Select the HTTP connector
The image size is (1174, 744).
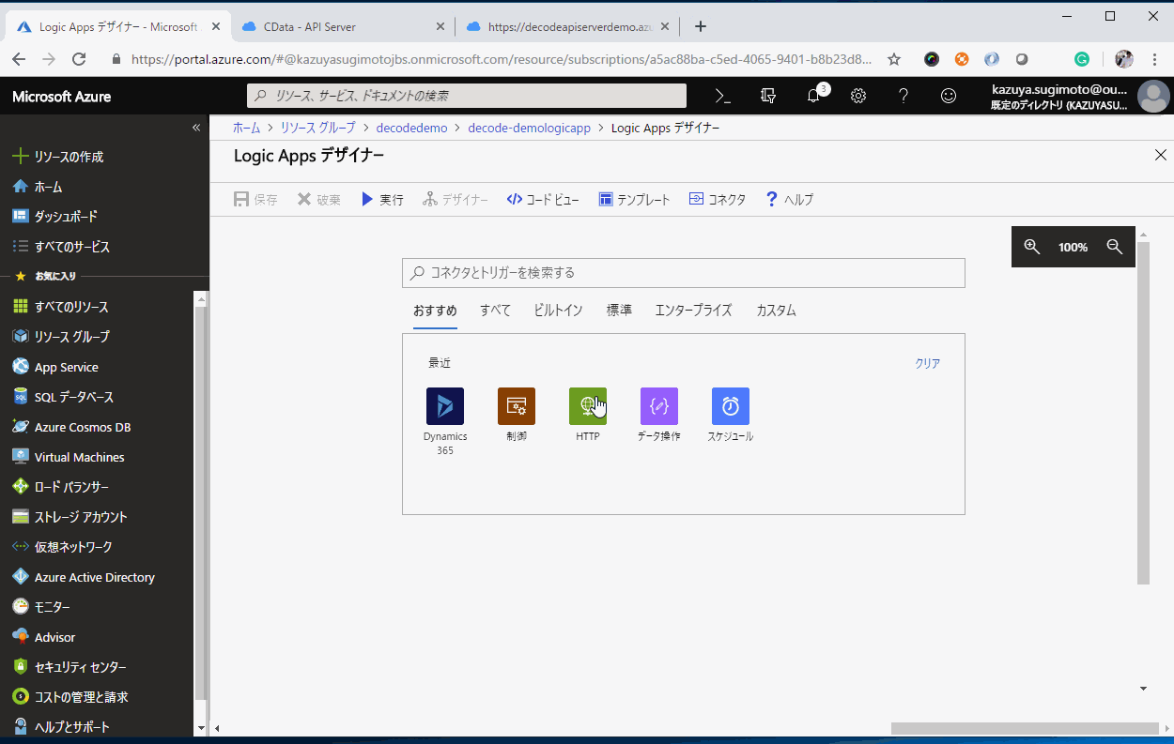coord(587,405)
